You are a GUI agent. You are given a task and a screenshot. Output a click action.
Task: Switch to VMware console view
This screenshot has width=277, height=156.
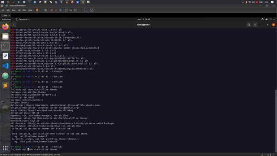pos(86,10)
